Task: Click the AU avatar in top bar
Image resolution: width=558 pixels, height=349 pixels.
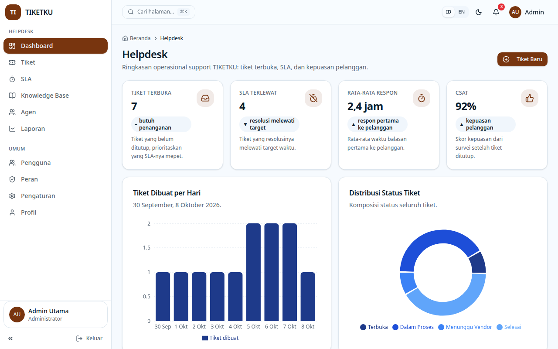Action: (x=515, y=12)
